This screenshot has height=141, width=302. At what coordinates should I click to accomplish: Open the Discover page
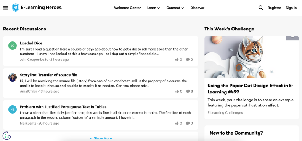[x=198, y=8]
